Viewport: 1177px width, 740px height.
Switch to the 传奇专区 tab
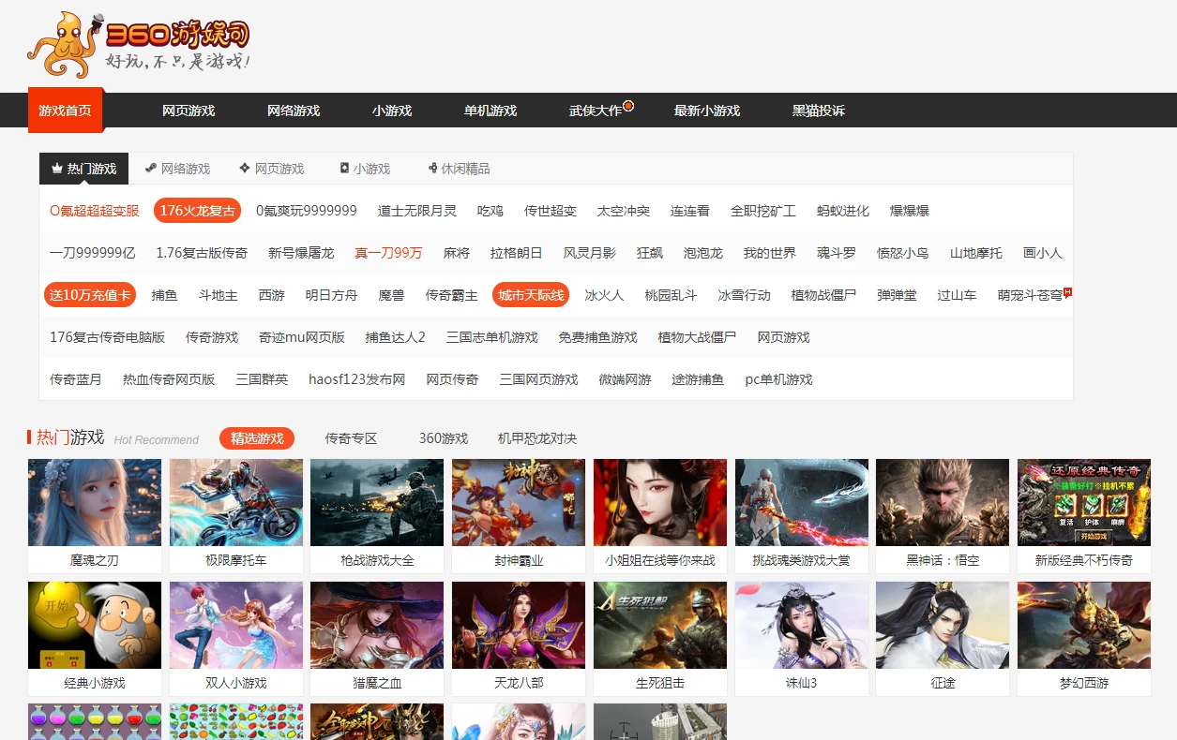pos(350,437)
